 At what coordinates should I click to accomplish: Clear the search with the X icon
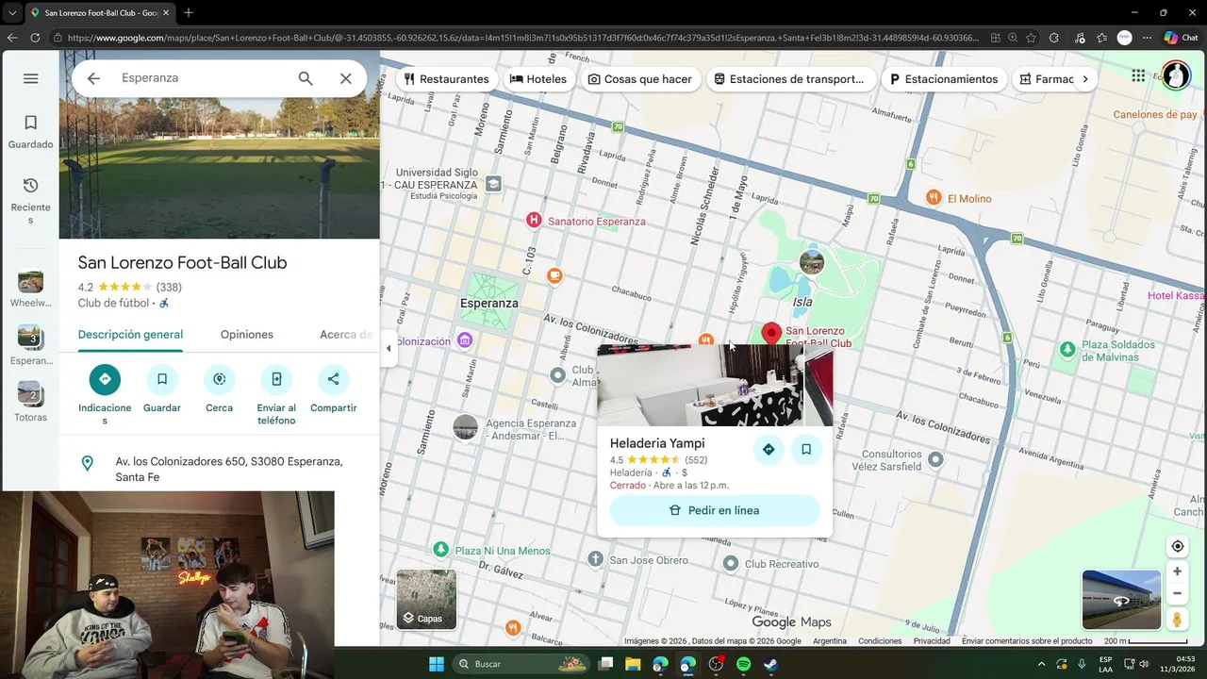point(346,78)
